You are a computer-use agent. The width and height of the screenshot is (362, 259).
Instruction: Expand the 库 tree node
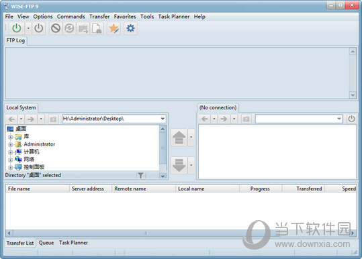point(10,137)
